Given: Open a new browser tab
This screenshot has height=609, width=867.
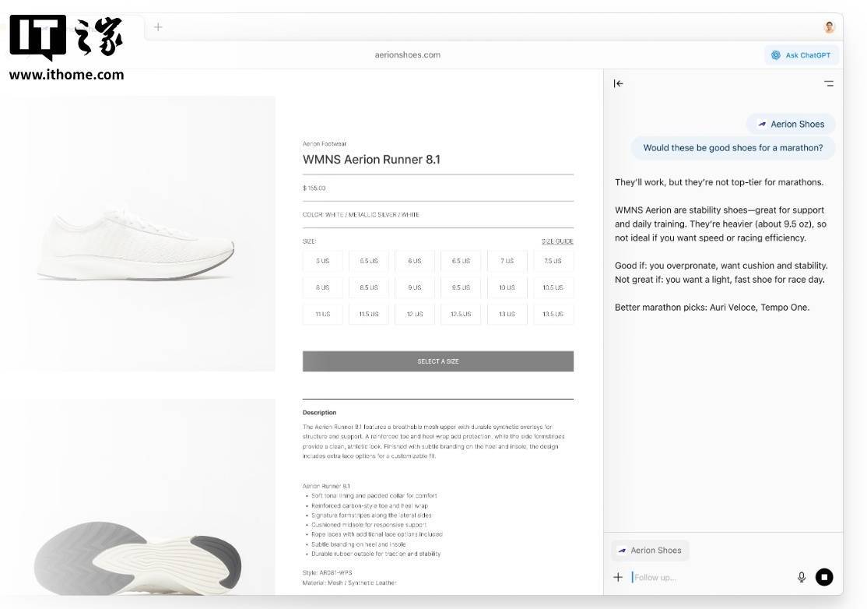Looking at the screenshot, I should point(158,27).
